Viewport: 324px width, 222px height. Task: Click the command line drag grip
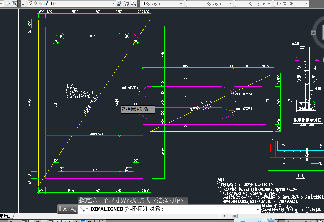click(x=60, y=209)
